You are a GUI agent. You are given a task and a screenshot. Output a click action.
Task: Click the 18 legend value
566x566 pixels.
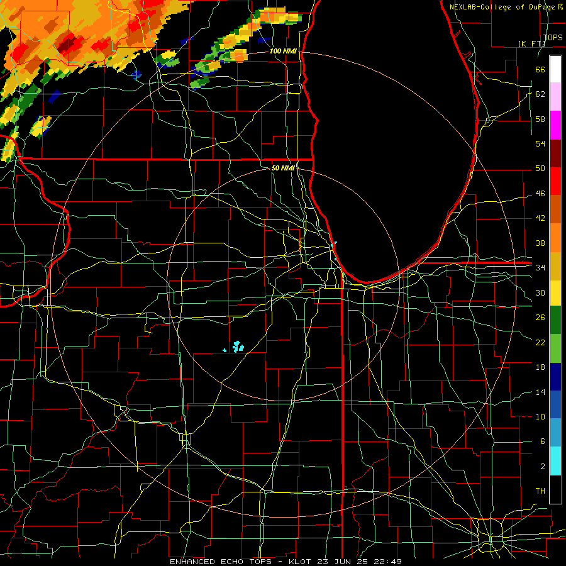[x=540, y=367]
